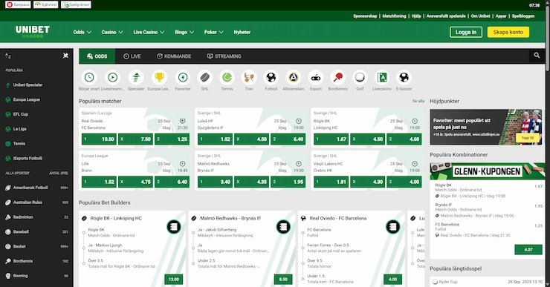Screen dimensions: 550x287
Task: Select the E-Soccer icon
Action: pos(404,77)
